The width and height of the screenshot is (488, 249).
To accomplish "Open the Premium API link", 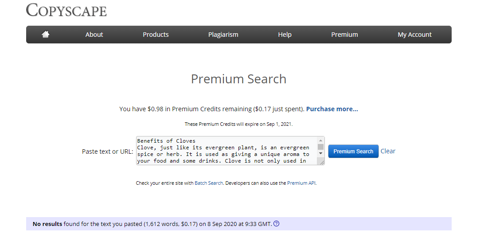I will (x=301, y=183).
